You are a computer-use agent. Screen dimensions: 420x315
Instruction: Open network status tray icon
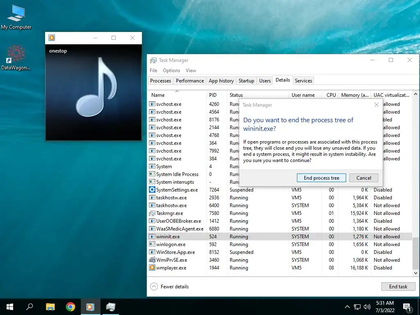point(357,307)
